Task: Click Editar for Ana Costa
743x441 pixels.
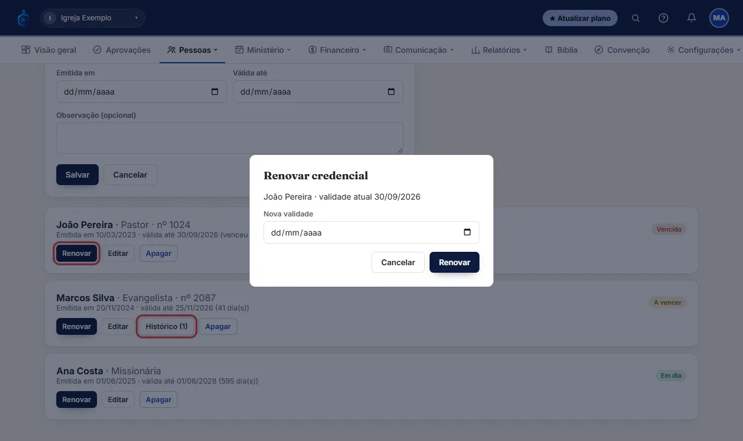Action: (118, 400)
